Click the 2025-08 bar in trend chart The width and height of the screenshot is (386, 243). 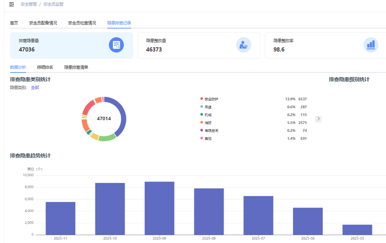tap(209, 211)
